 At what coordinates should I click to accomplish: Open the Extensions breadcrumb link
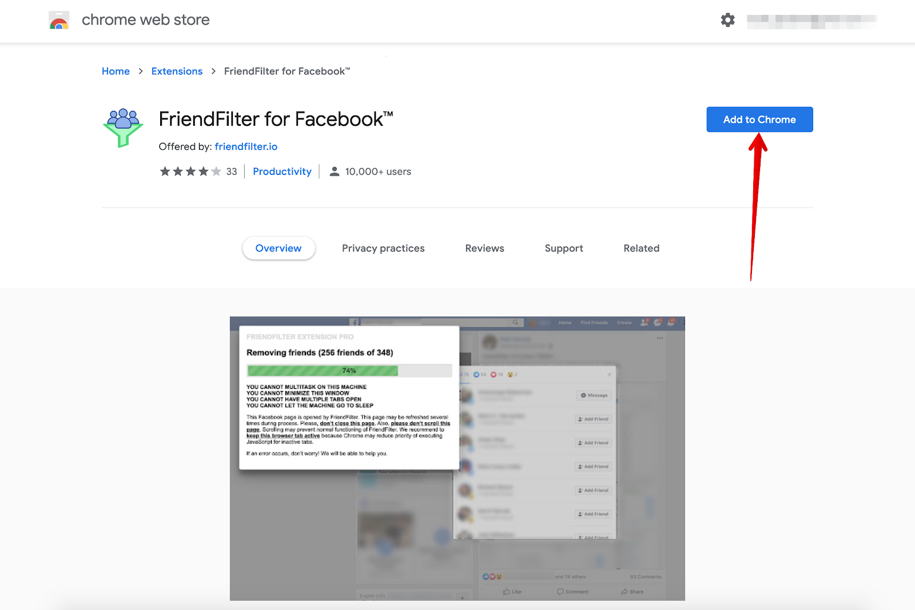point(177,71)
